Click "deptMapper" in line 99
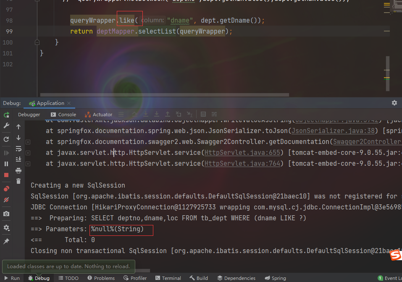 [116, 31]
